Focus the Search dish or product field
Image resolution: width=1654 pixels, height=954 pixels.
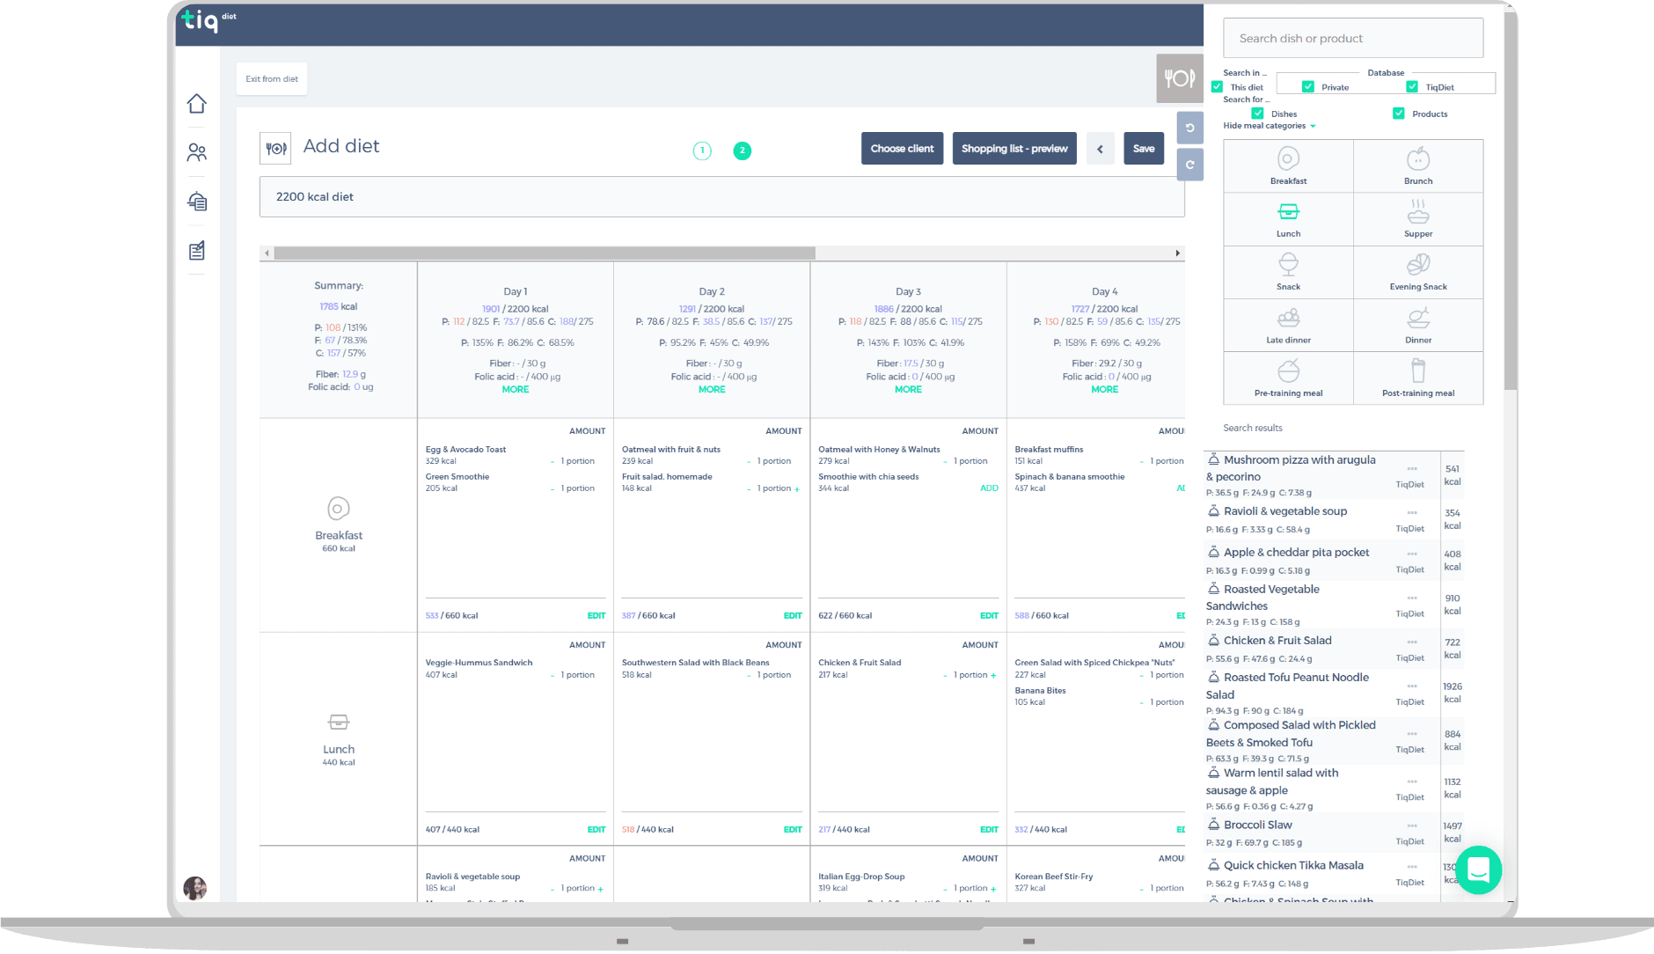pos(1353,39)
